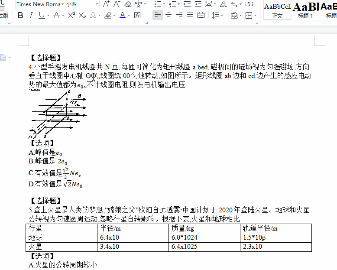Toggle Bold formatting
Viewport: 337px width, 270px height.
21,15
